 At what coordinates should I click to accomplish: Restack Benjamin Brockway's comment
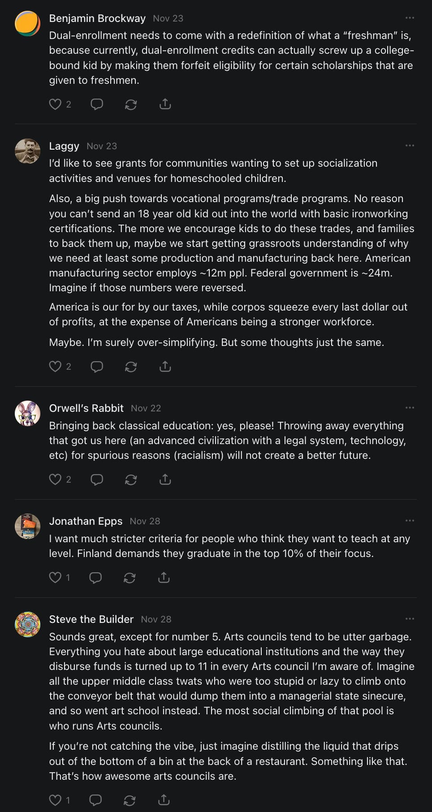point(131,104)
